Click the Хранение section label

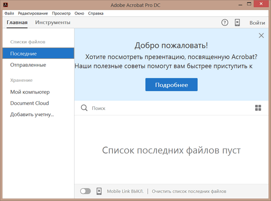pos(21,80)
